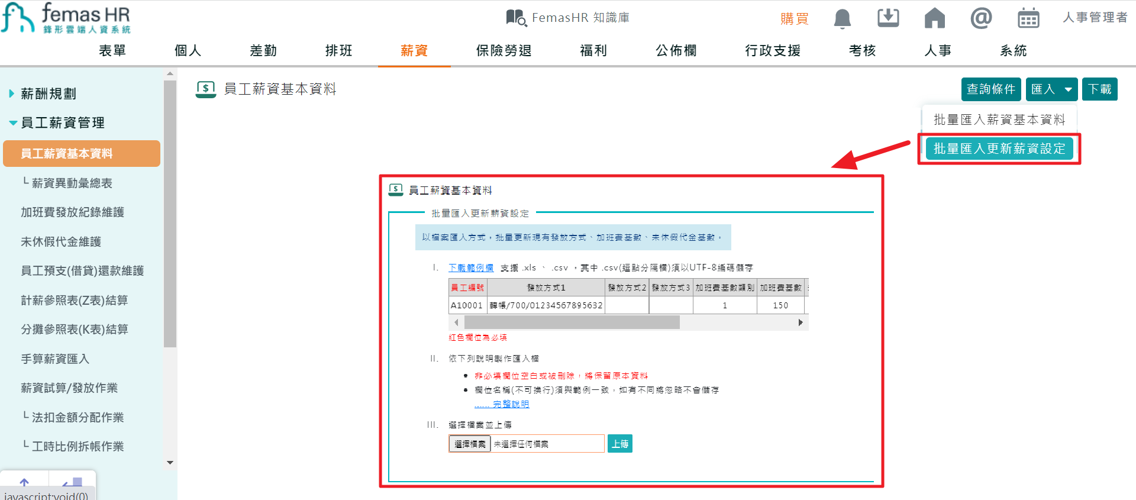Open 加班費發放紀錄維護 in sidebar

pyautogui.click(x=72, y=212)
